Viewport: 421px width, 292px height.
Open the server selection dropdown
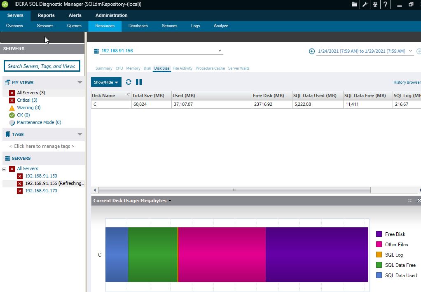[220, 51]
